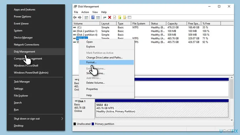The height and width of the screenshot is (135, 240).
Task: Open Device Manager from Win+X menu
Action: pos(36,38)
